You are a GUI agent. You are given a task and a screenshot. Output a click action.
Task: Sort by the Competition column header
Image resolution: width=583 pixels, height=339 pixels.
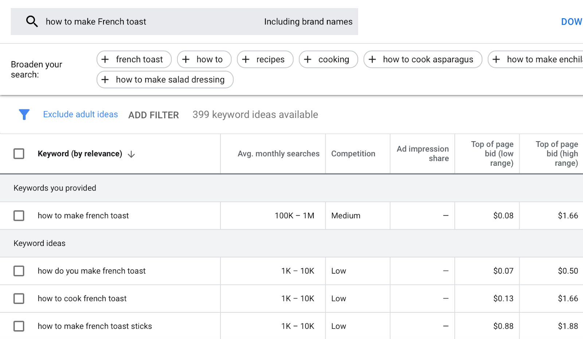[353, 154]
